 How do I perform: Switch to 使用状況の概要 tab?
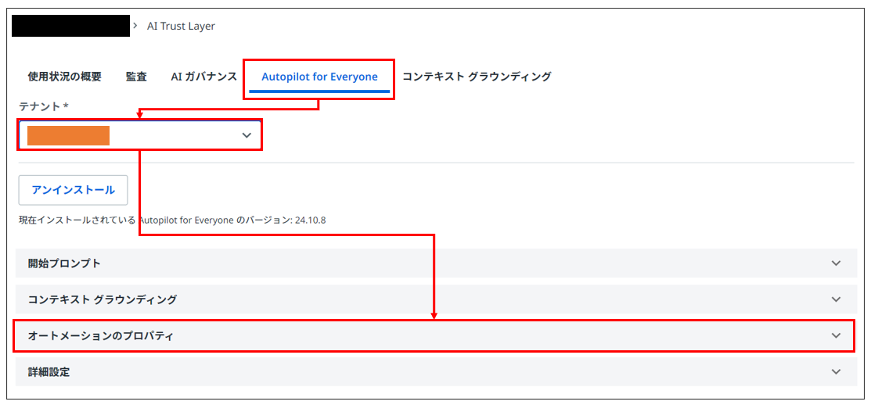[64, 77]
